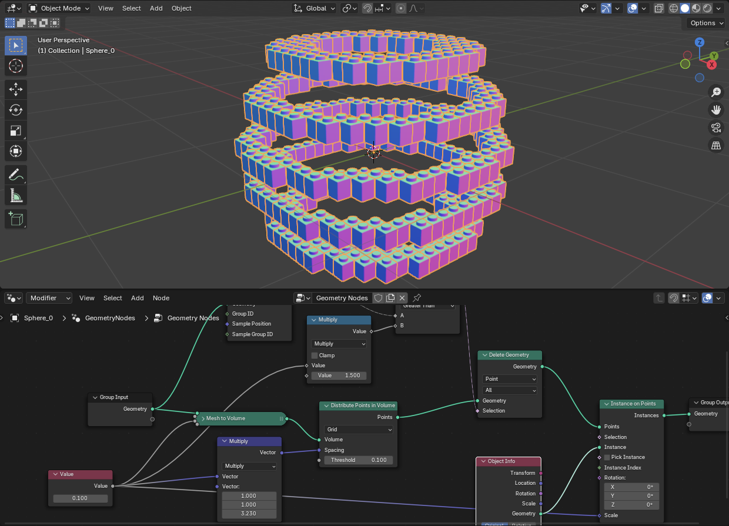This screenshot has height=526, width=729.
Task: Toggle the Clamp checkbox in Multiply node
Action: (315, 355)
